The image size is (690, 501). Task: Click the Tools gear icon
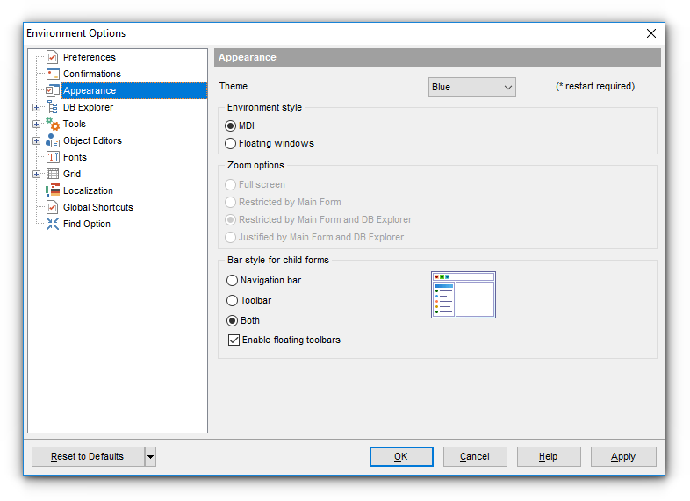(x=52, y=125)
